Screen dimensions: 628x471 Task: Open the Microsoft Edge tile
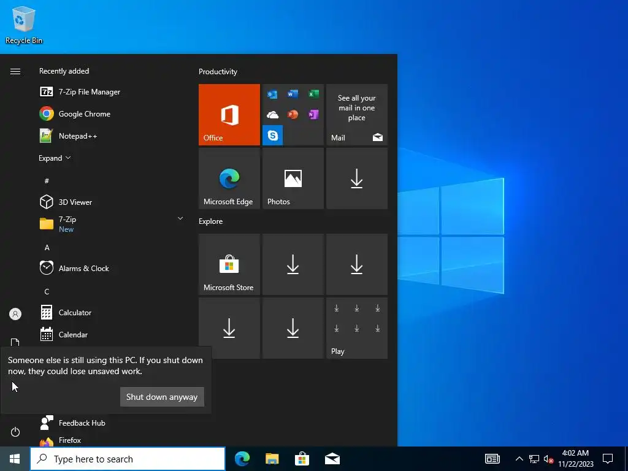click(x=229, y=178)
